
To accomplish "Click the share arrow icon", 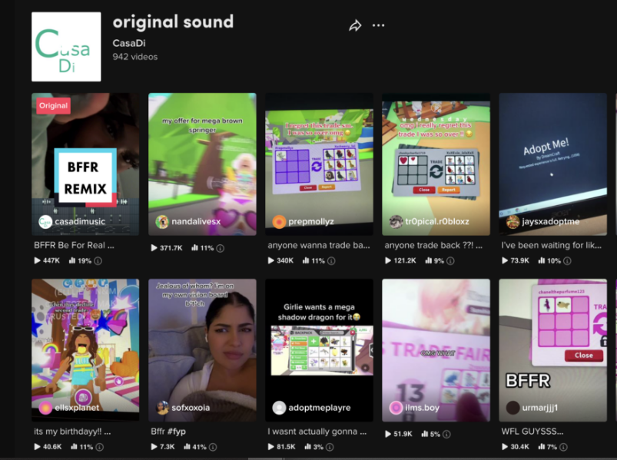I will tap(355, 25).
